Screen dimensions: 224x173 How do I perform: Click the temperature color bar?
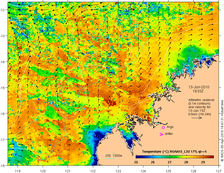tap(175, 157)
